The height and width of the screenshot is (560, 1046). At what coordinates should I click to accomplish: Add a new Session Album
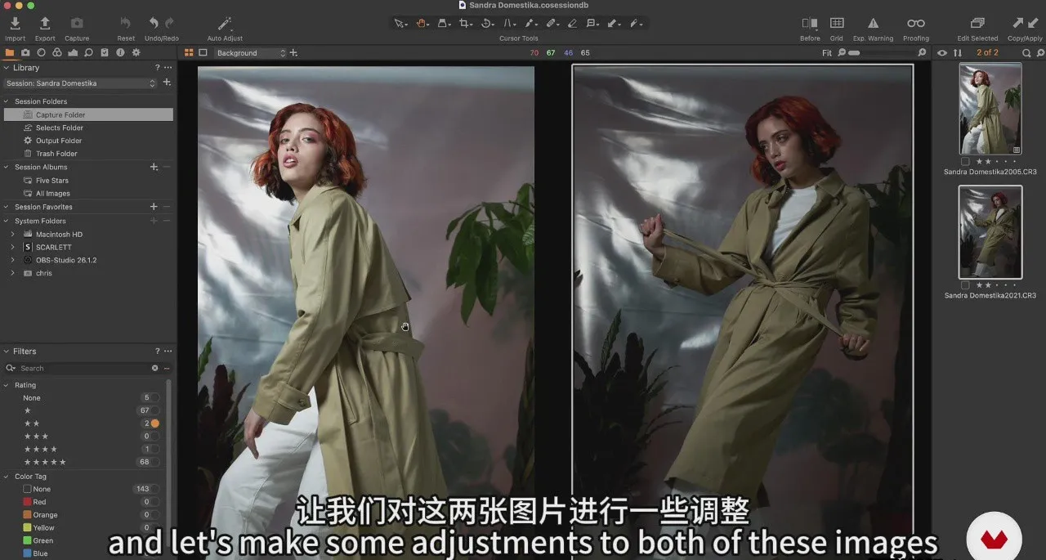tap(154, 167)
